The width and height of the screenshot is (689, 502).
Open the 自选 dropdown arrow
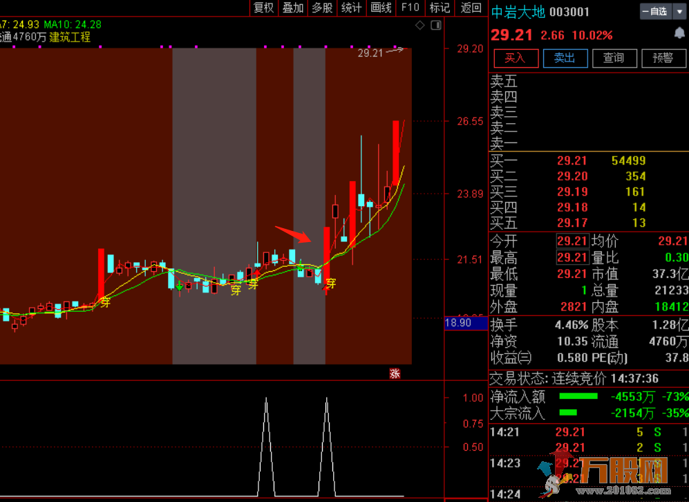pyautogui.click(x=677, y=12)
